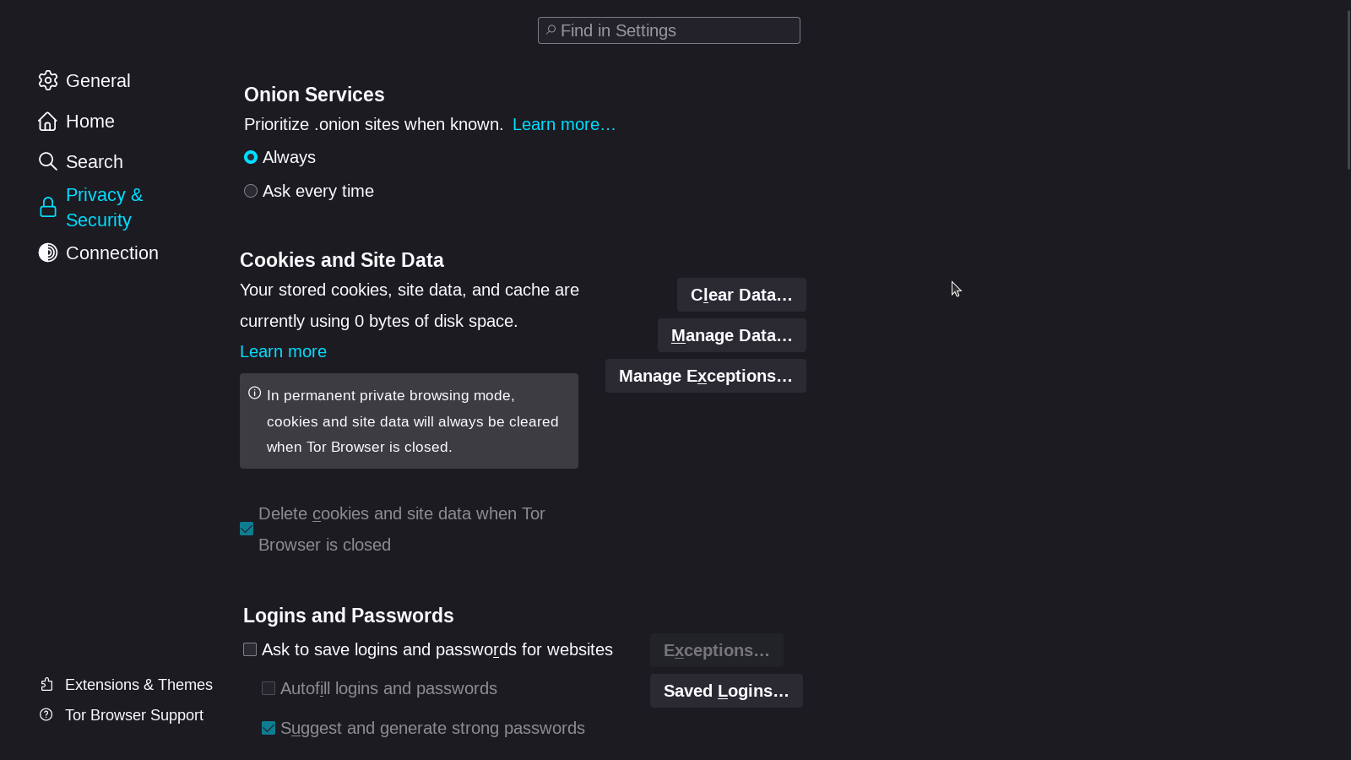The width and height of the screenshot is (1351, 760).
Task: Click the info icon in private browsing notice
Action: 255,394
